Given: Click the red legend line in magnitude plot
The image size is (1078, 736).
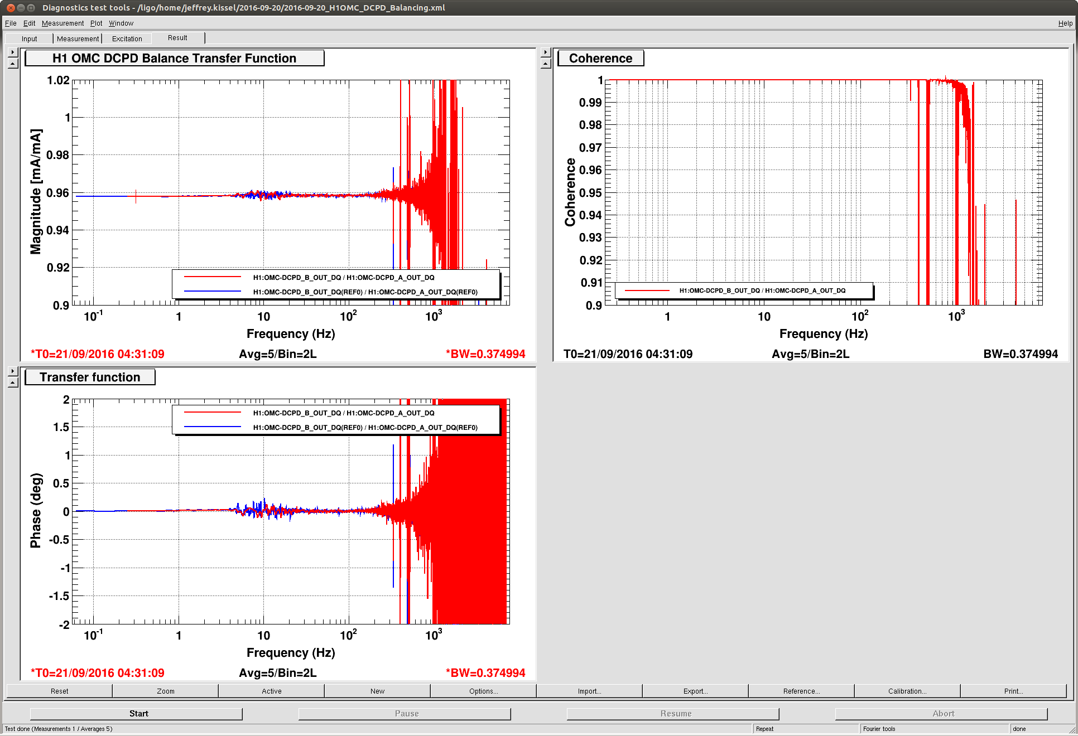Looking at the screenshot, I should pos(213,277).
